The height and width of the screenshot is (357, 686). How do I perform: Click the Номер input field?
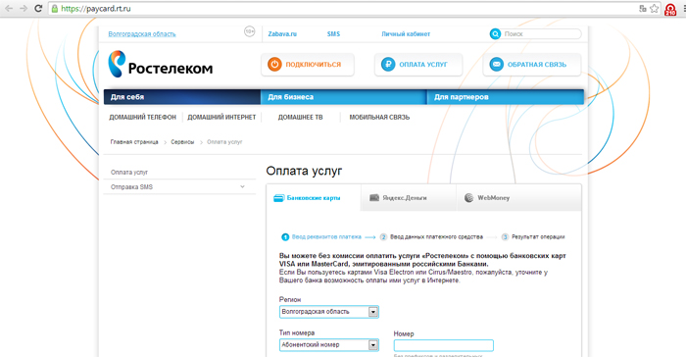point(444,345)
